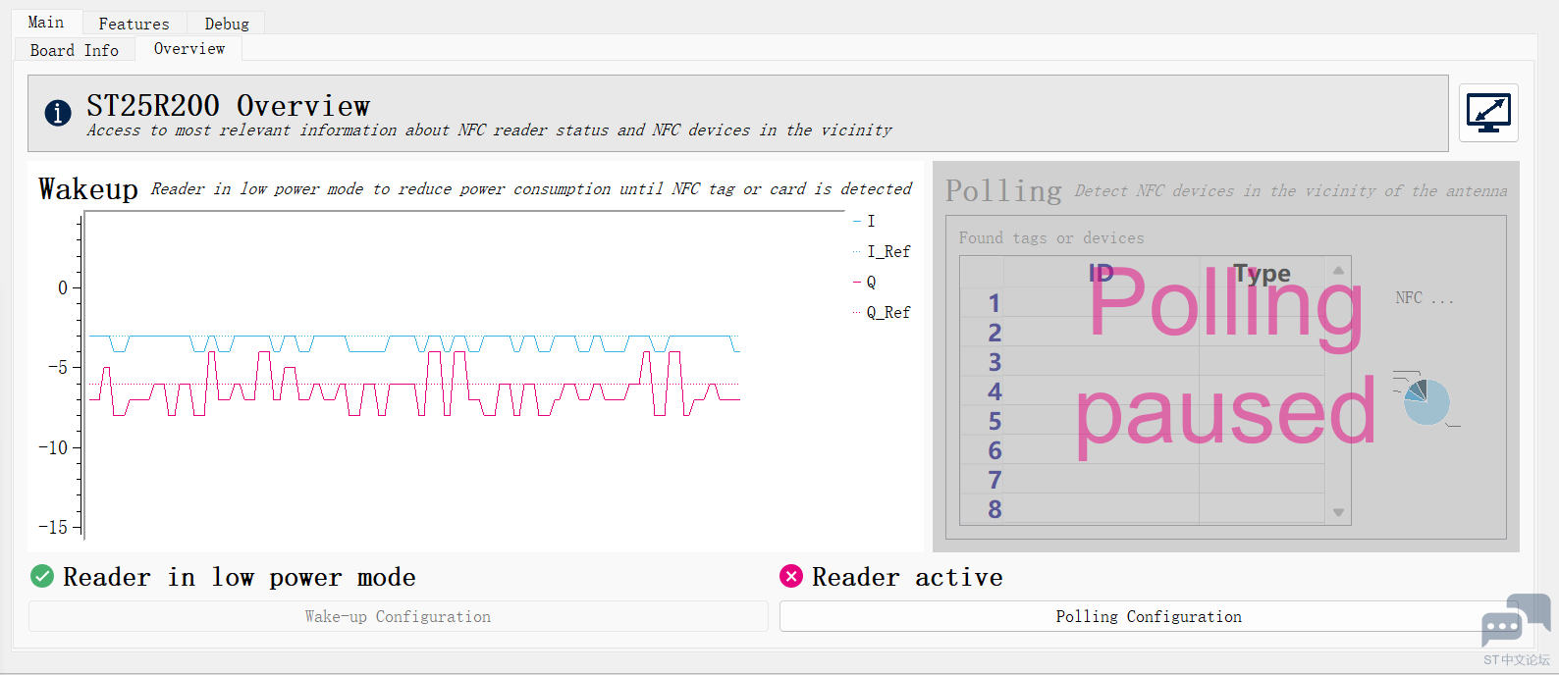Click the blue info icon beside ST25R200 Overview
This screenshot has height=675, width=1559.
click(58, 113)
